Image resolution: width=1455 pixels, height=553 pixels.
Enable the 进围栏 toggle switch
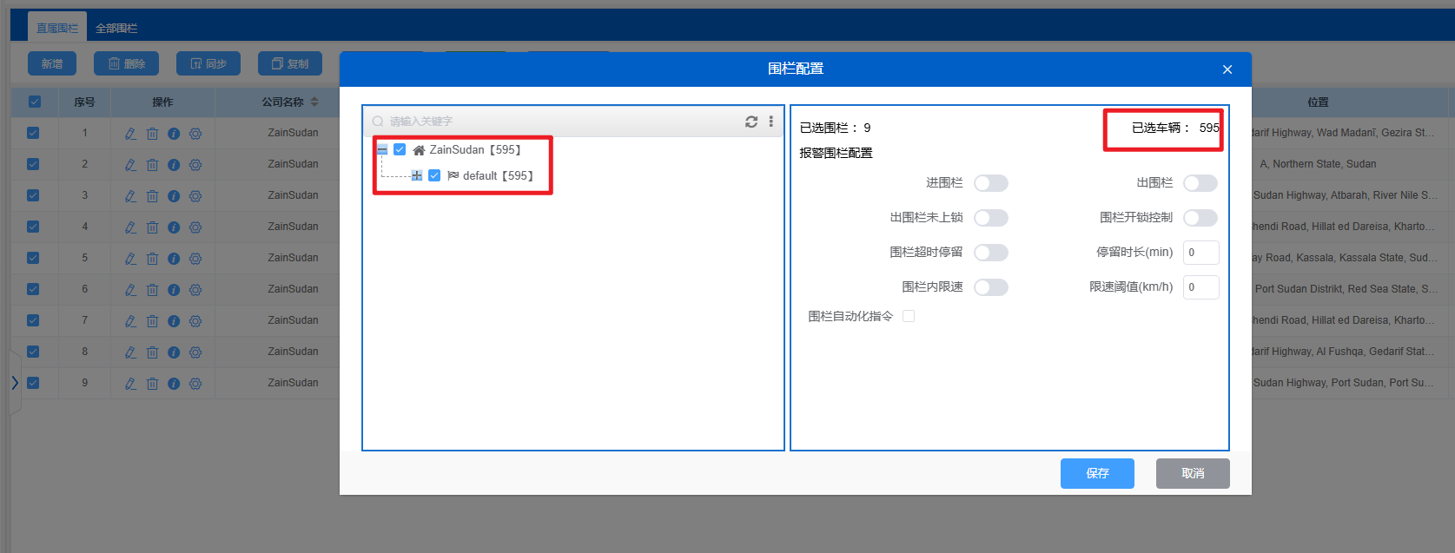click(x=990, y=183)
